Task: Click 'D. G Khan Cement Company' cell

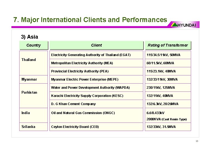Action: click(x=96, y=104)
